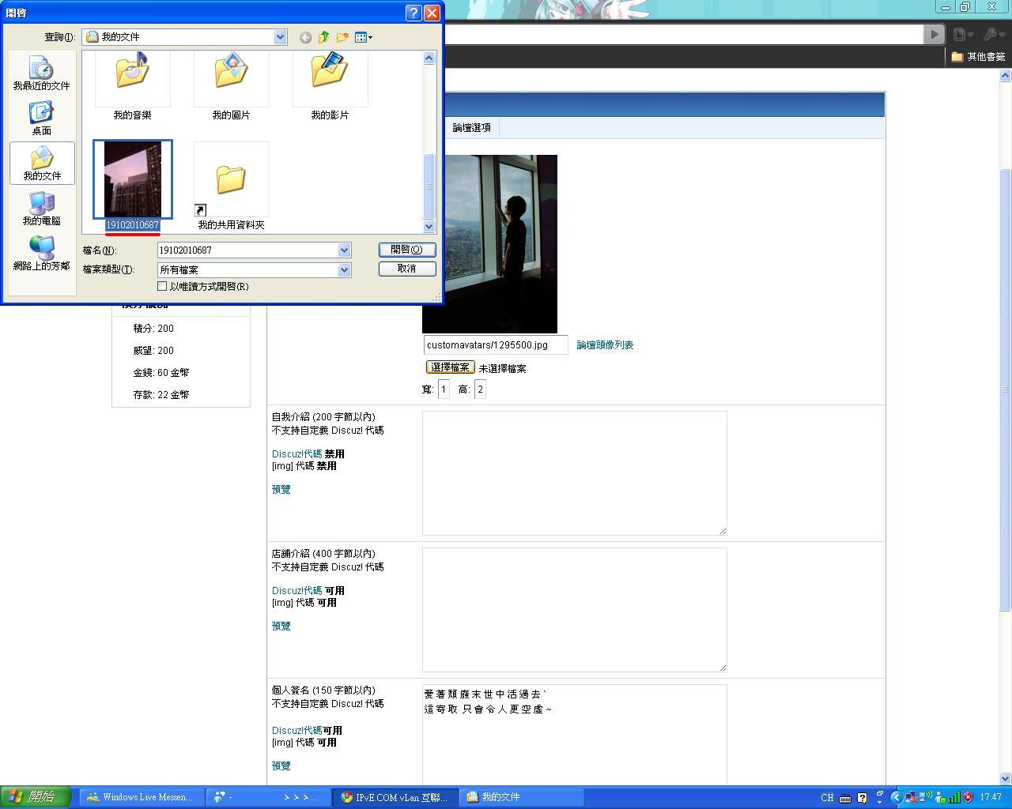Click the 開啟 button
This screenshot has height=809, width=1012.
pos(407,250)
